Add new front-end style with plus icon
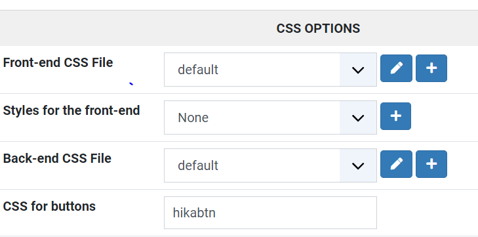This screenshot has width=478, height=237. click(395, 116)
